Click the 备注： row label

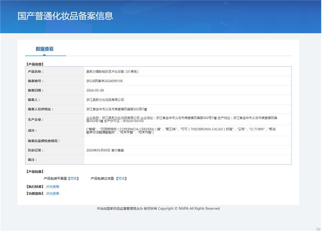(33, 160)
